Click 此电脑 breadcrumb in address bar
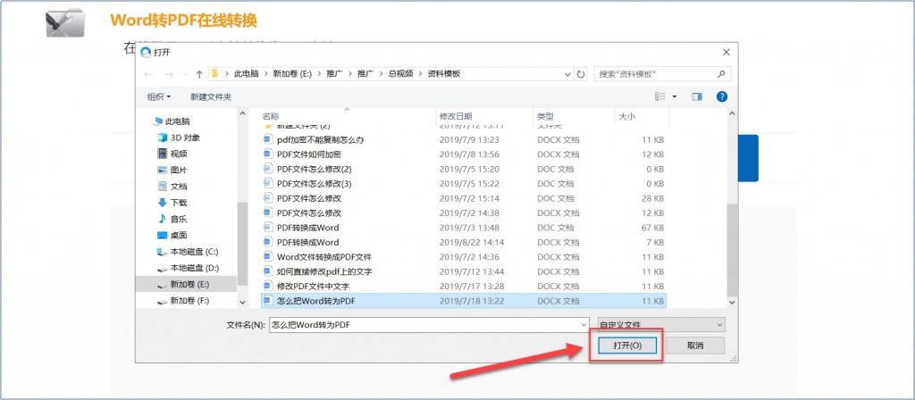The width and height of the screenshot is (915, 400). point(247,74)
